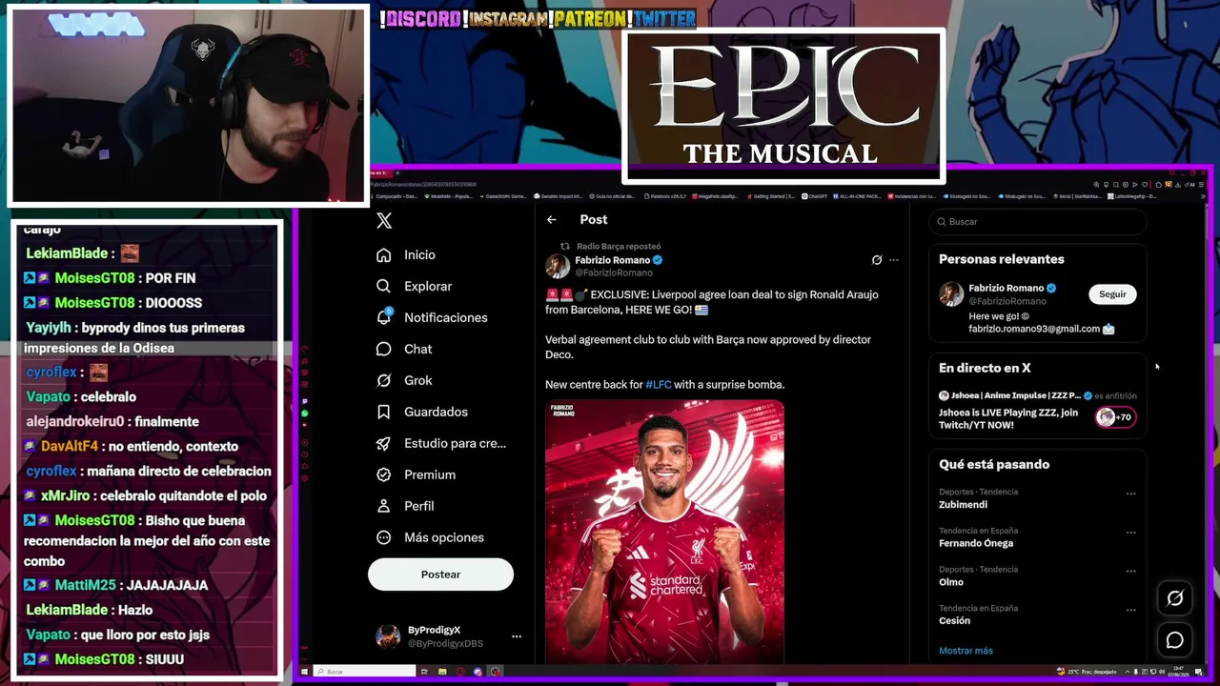The image size is (1220, 686).
Task: Click the Olmo trending topic
Action: pyautogui.click(x=950, y=582)
